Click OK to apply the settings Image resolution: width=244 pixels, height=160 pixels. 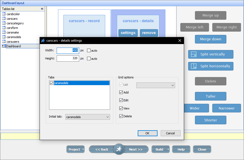pos(147,133)
